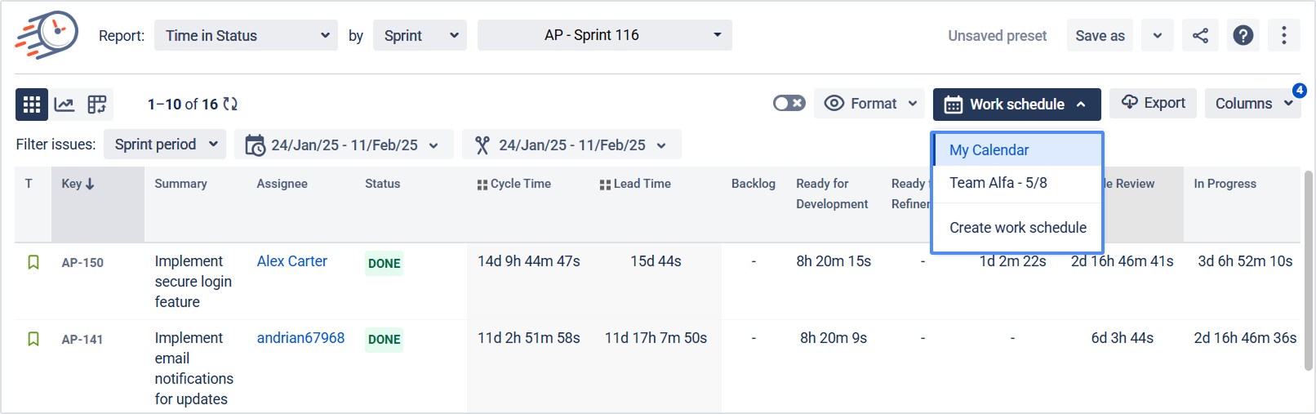Viewport: 1316px width, 414px height.
Task: Select the grid table view icon
Action: [x=31, y=105]
